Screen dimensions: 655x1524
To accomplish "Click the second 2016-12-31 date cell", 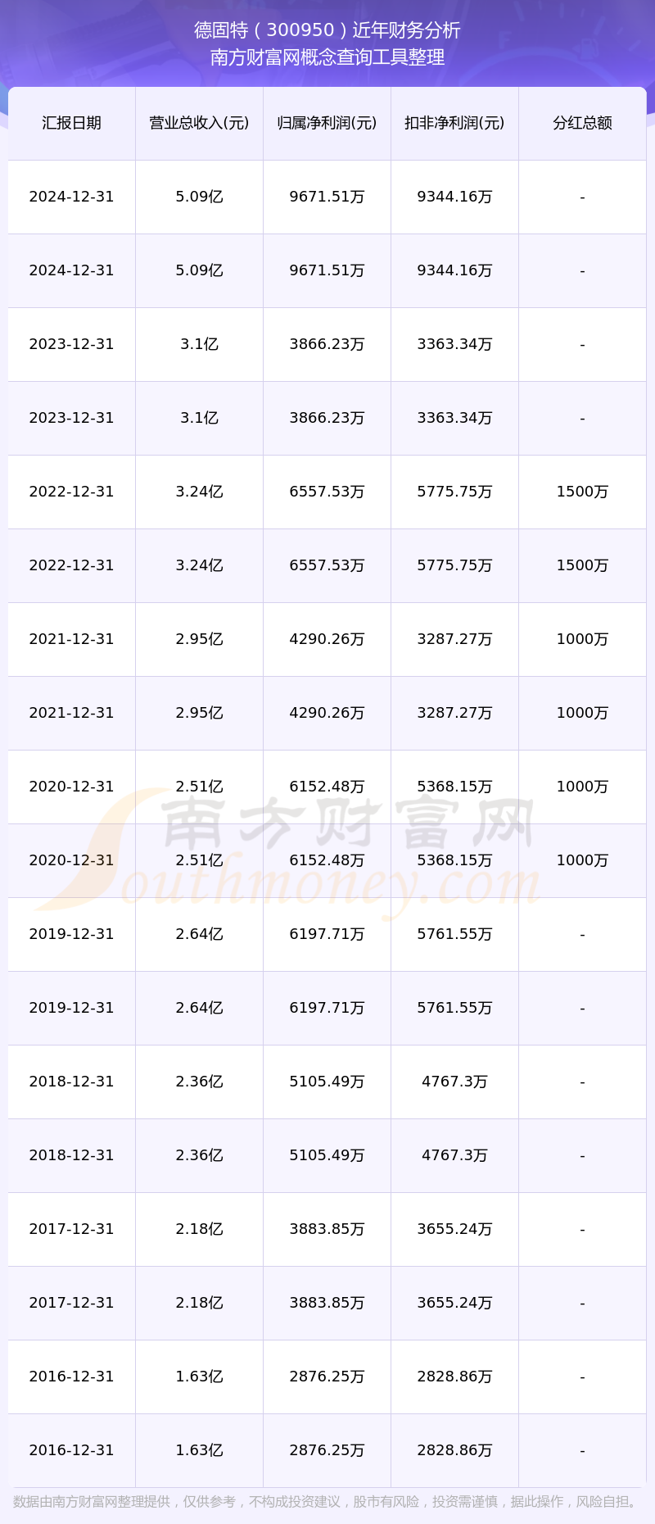I will 71,1450.
